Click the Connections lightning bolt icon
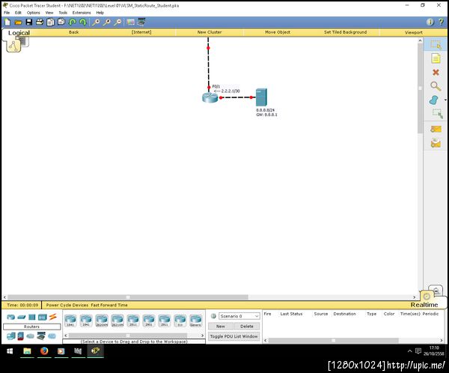 point(52,317)
